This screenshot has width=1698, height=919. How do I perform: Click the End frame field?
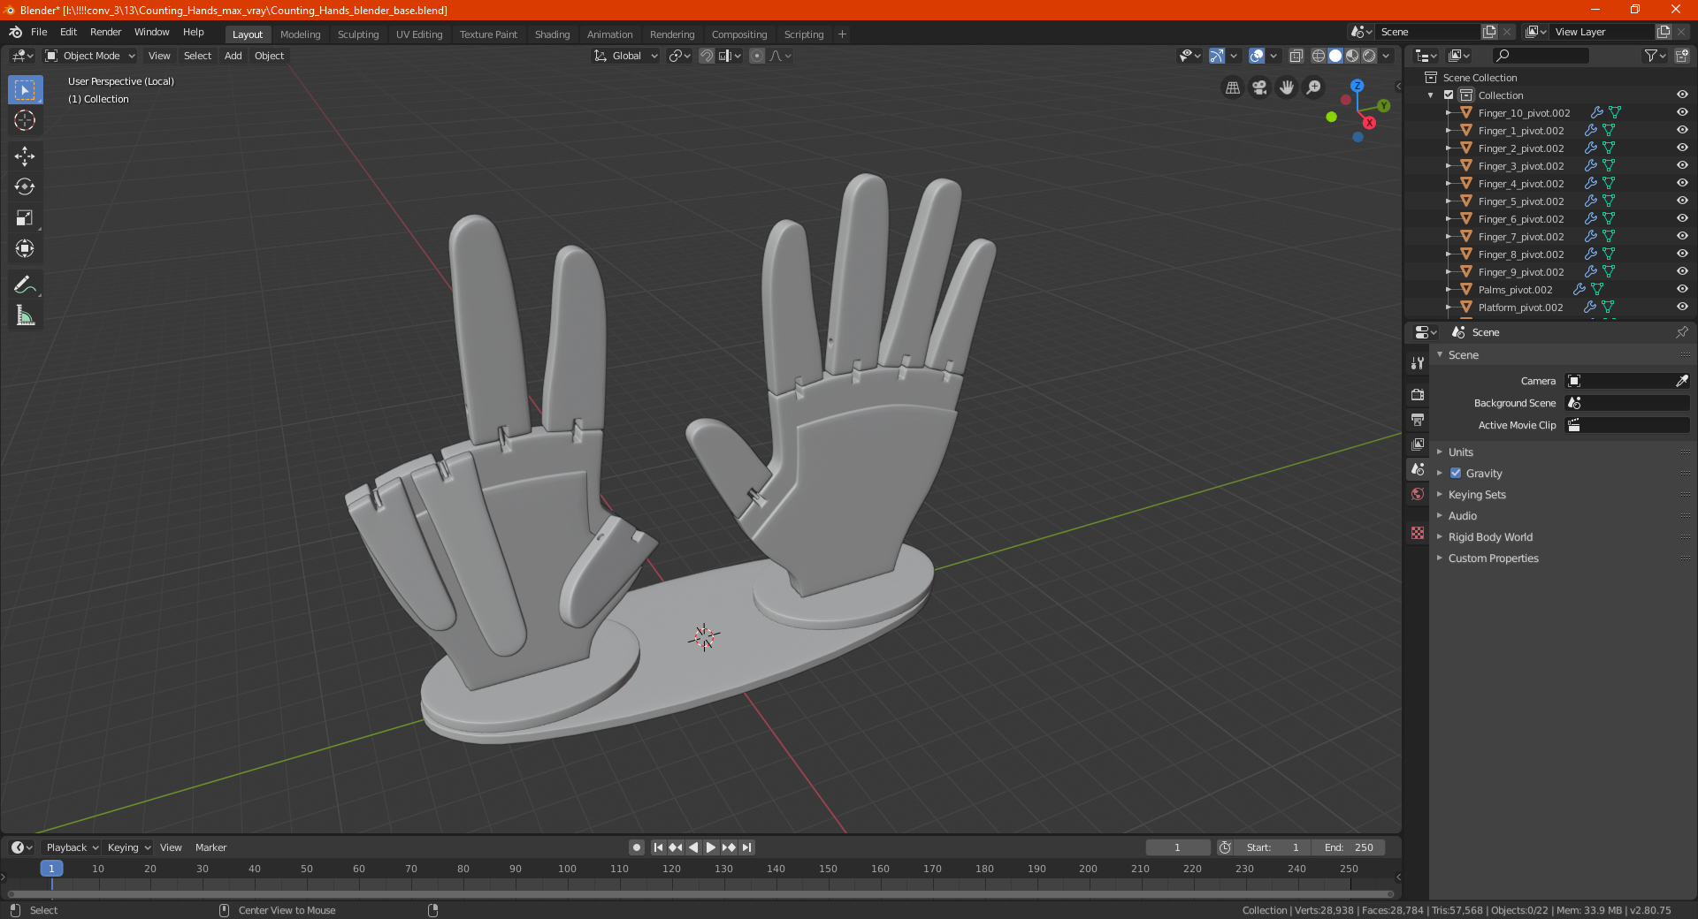pos(1348,847)
